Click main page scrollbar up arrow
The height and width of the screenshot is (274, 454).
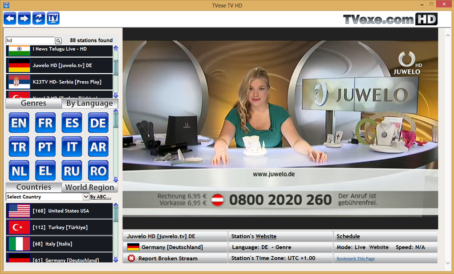[448, 36]
